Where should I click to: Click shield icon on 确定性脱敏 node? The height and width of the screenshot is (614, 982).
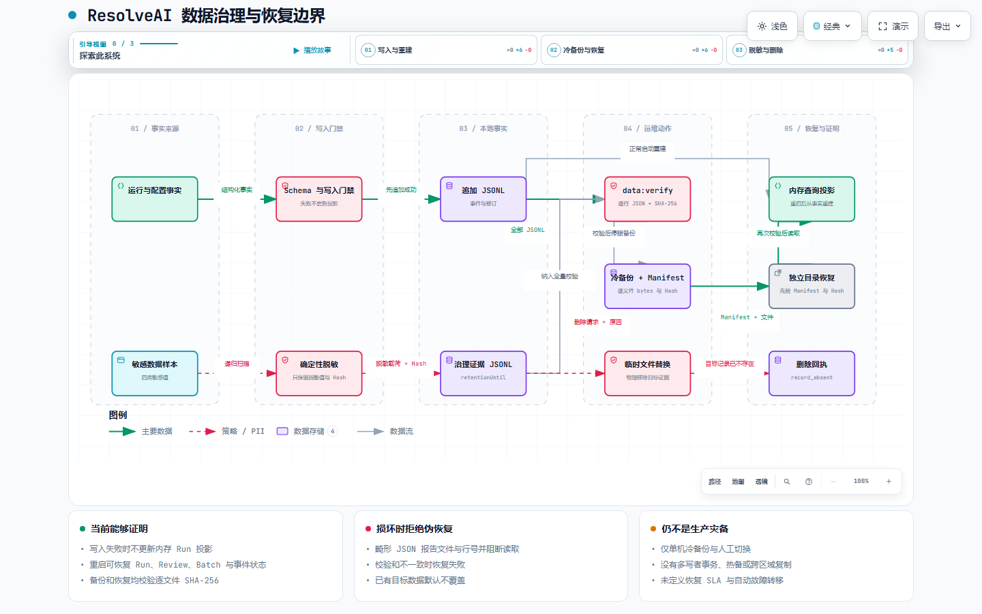pos(285,360)
